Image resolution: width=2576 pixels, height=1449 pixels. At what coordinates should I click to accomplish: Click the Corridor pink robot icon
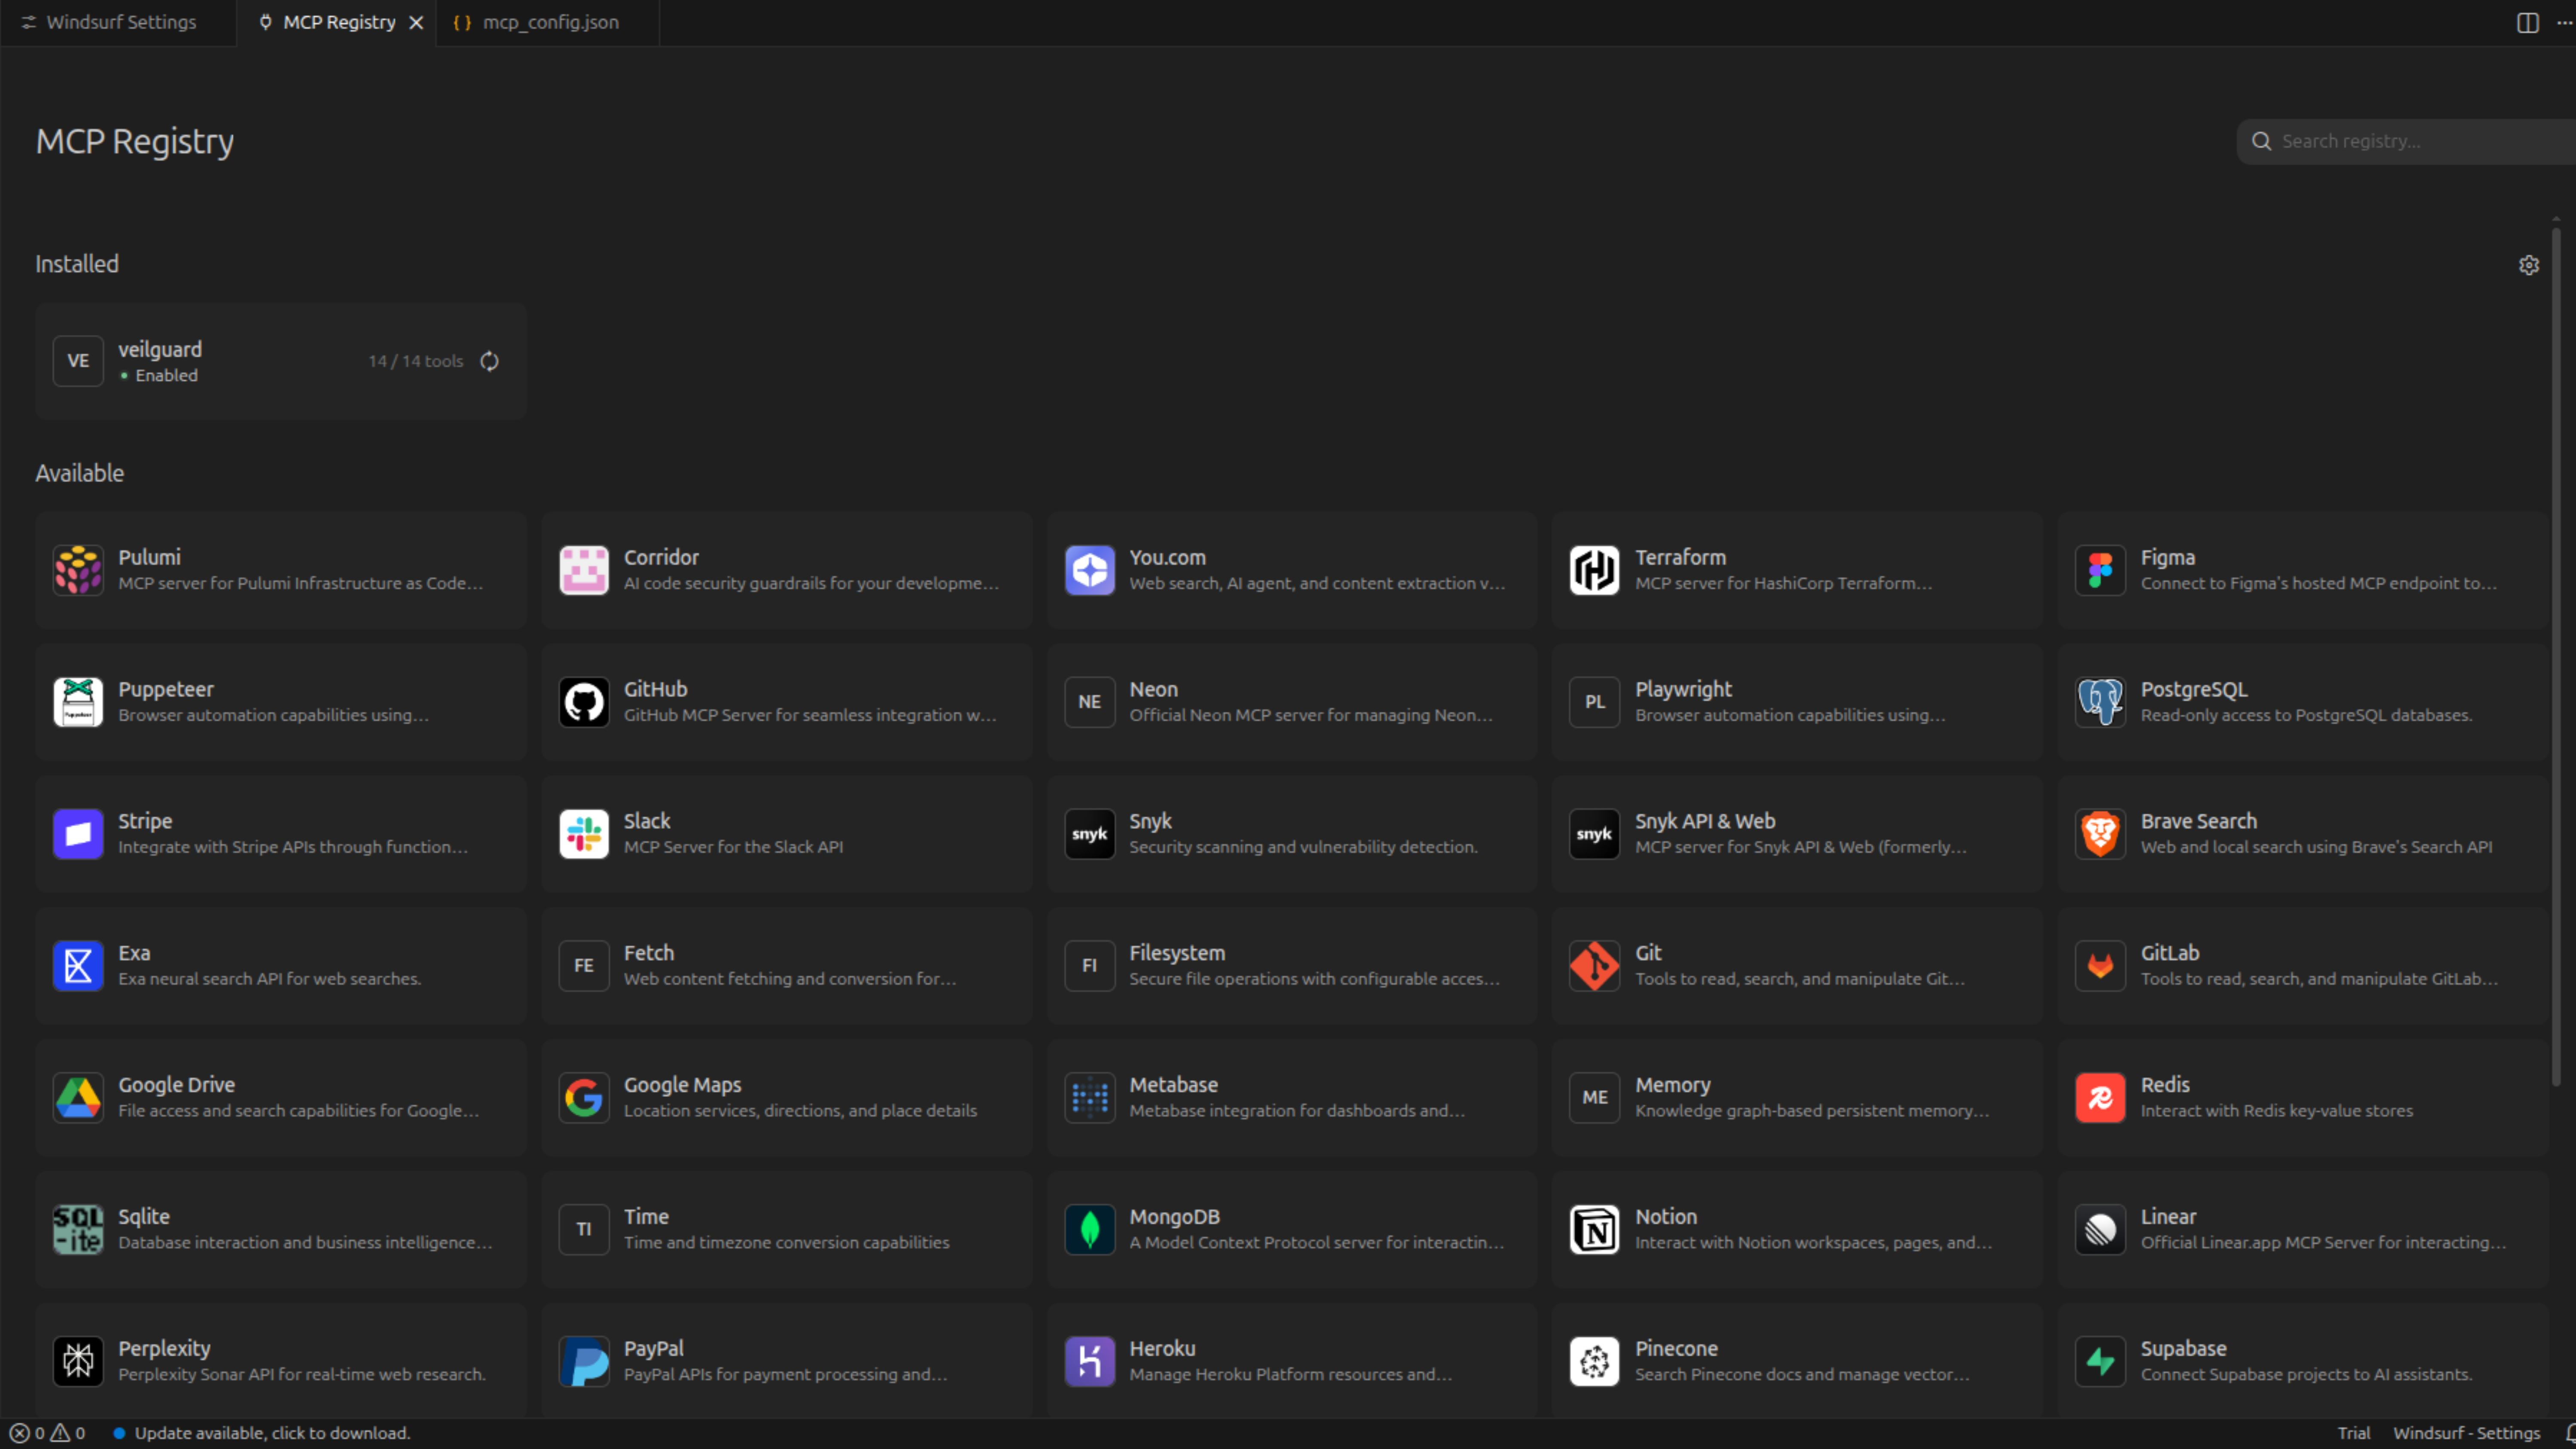tap(584, 570)
